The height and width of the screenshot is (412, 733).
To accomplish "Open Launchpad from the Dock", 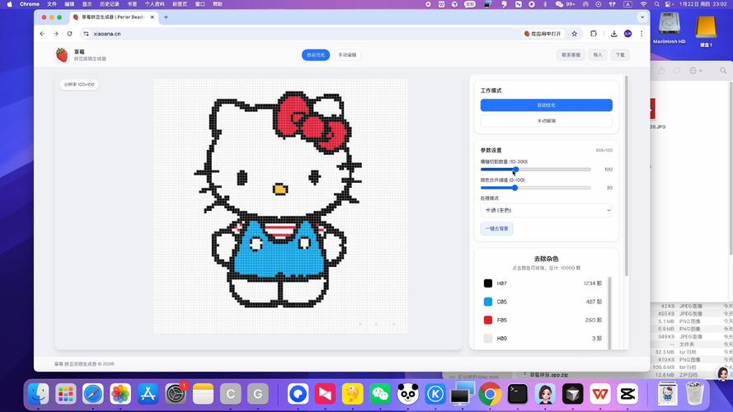I will coord(65,394).
